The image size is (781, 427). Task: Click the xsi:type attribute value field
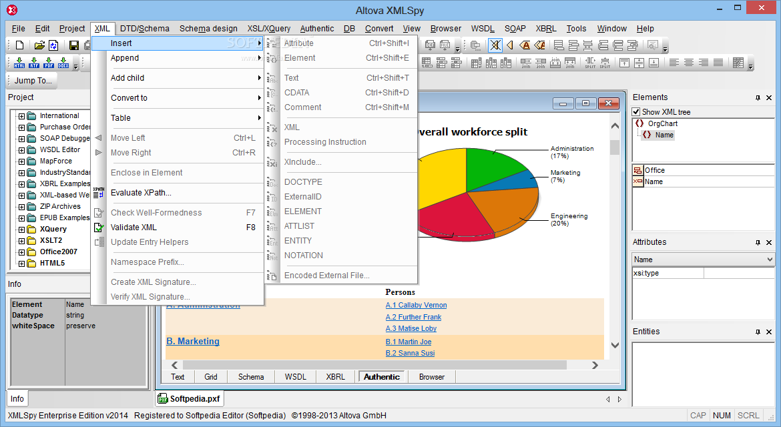(739, 274)
